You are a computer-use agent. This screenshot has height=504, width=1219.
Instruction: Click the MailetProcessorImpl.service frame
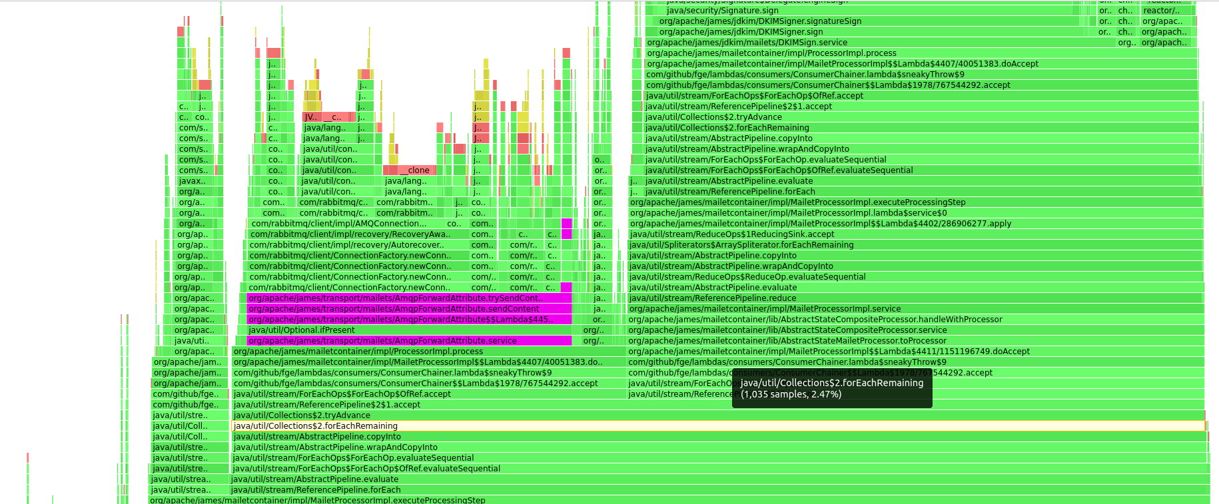point(916,309)
